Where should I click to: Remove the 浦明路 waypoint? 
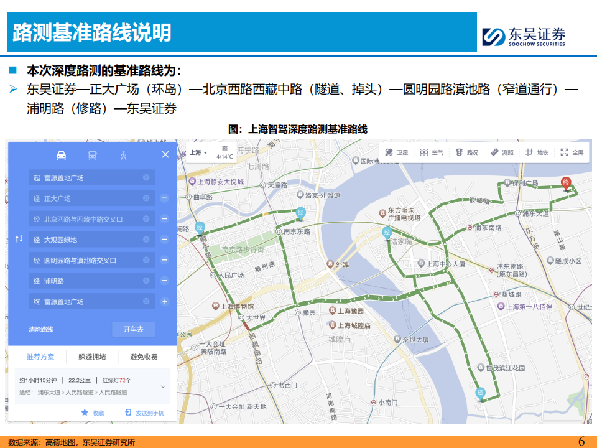(x=164, y=281)
